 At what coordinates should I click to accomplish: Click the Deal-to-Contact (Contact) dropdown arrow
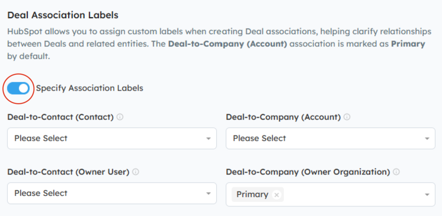point(209,138)
